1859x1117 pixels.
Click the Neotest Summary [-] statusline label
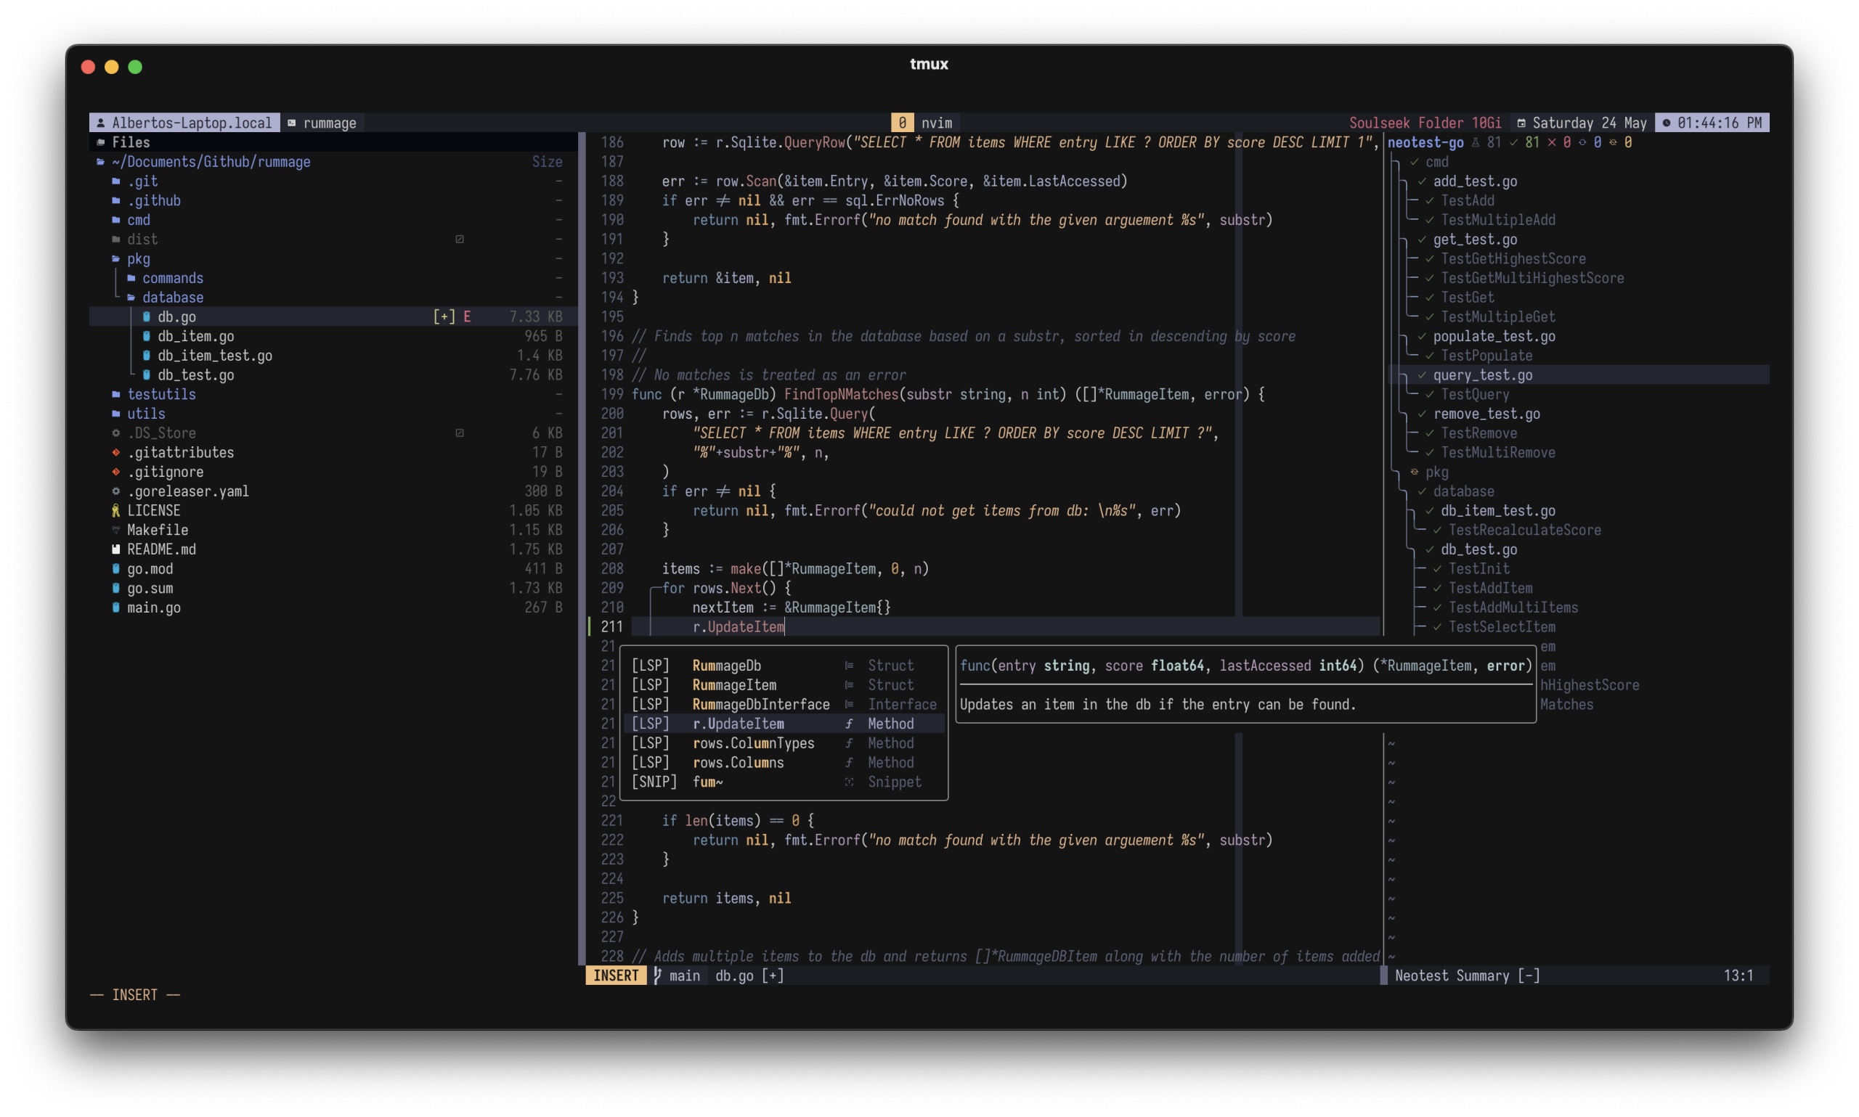tap(1467, 975)
